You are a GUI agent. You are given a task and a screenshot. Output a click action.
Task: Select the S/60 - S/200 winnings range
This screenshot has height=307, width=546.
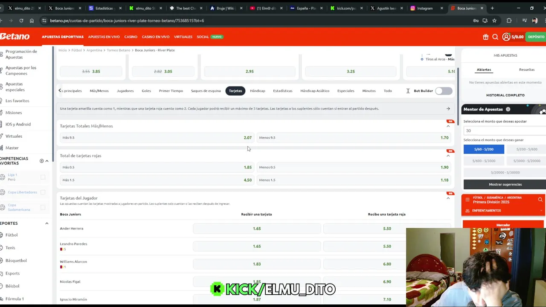click(484, 149)
